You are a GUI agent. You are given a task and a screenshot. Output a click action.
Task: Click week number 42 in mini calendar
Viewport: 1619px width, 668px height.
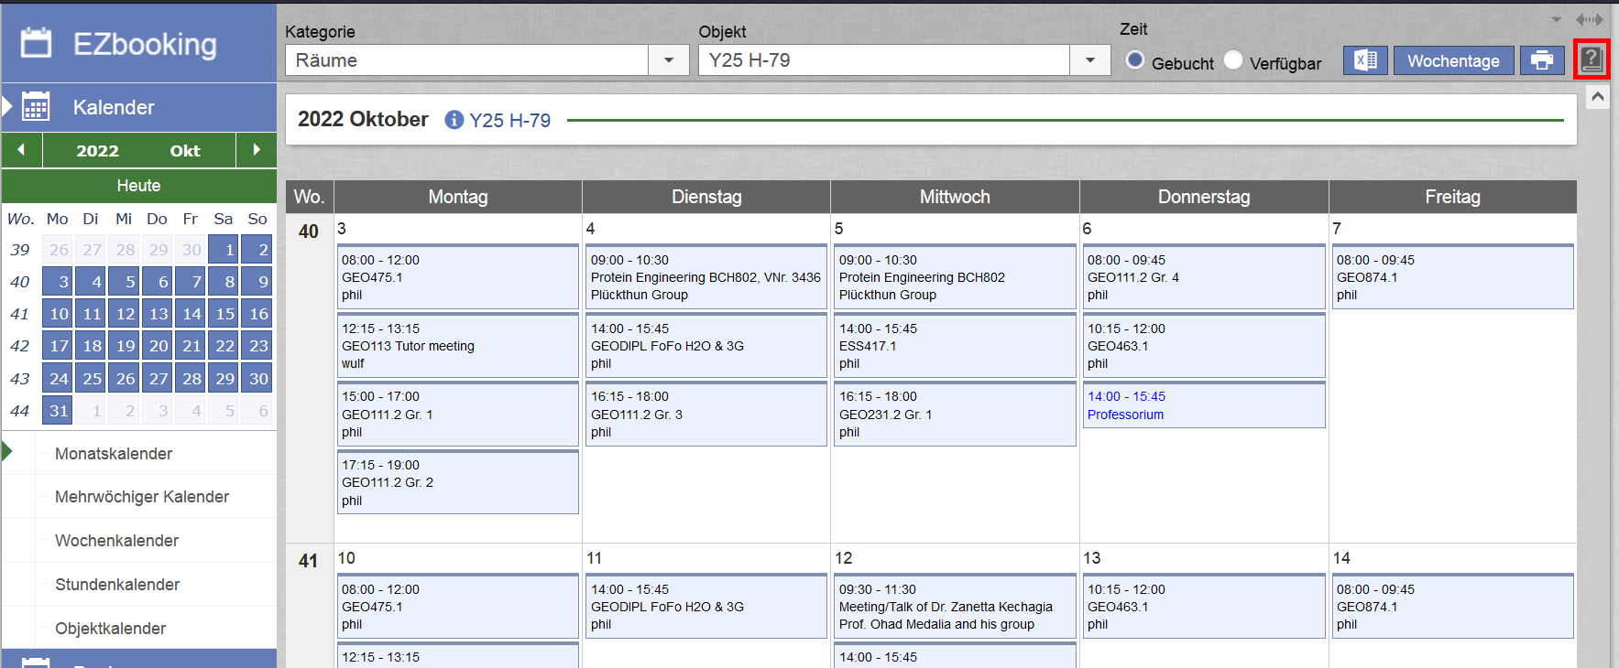(20, 346)
